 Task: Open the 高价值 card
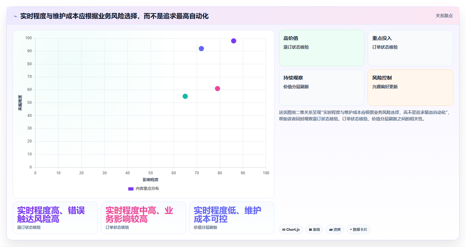tap(321, 48)
